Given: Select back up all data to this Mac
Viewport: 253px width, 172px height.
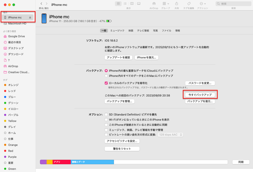Looking at the screenshot, I should click(x=106, y=76).
